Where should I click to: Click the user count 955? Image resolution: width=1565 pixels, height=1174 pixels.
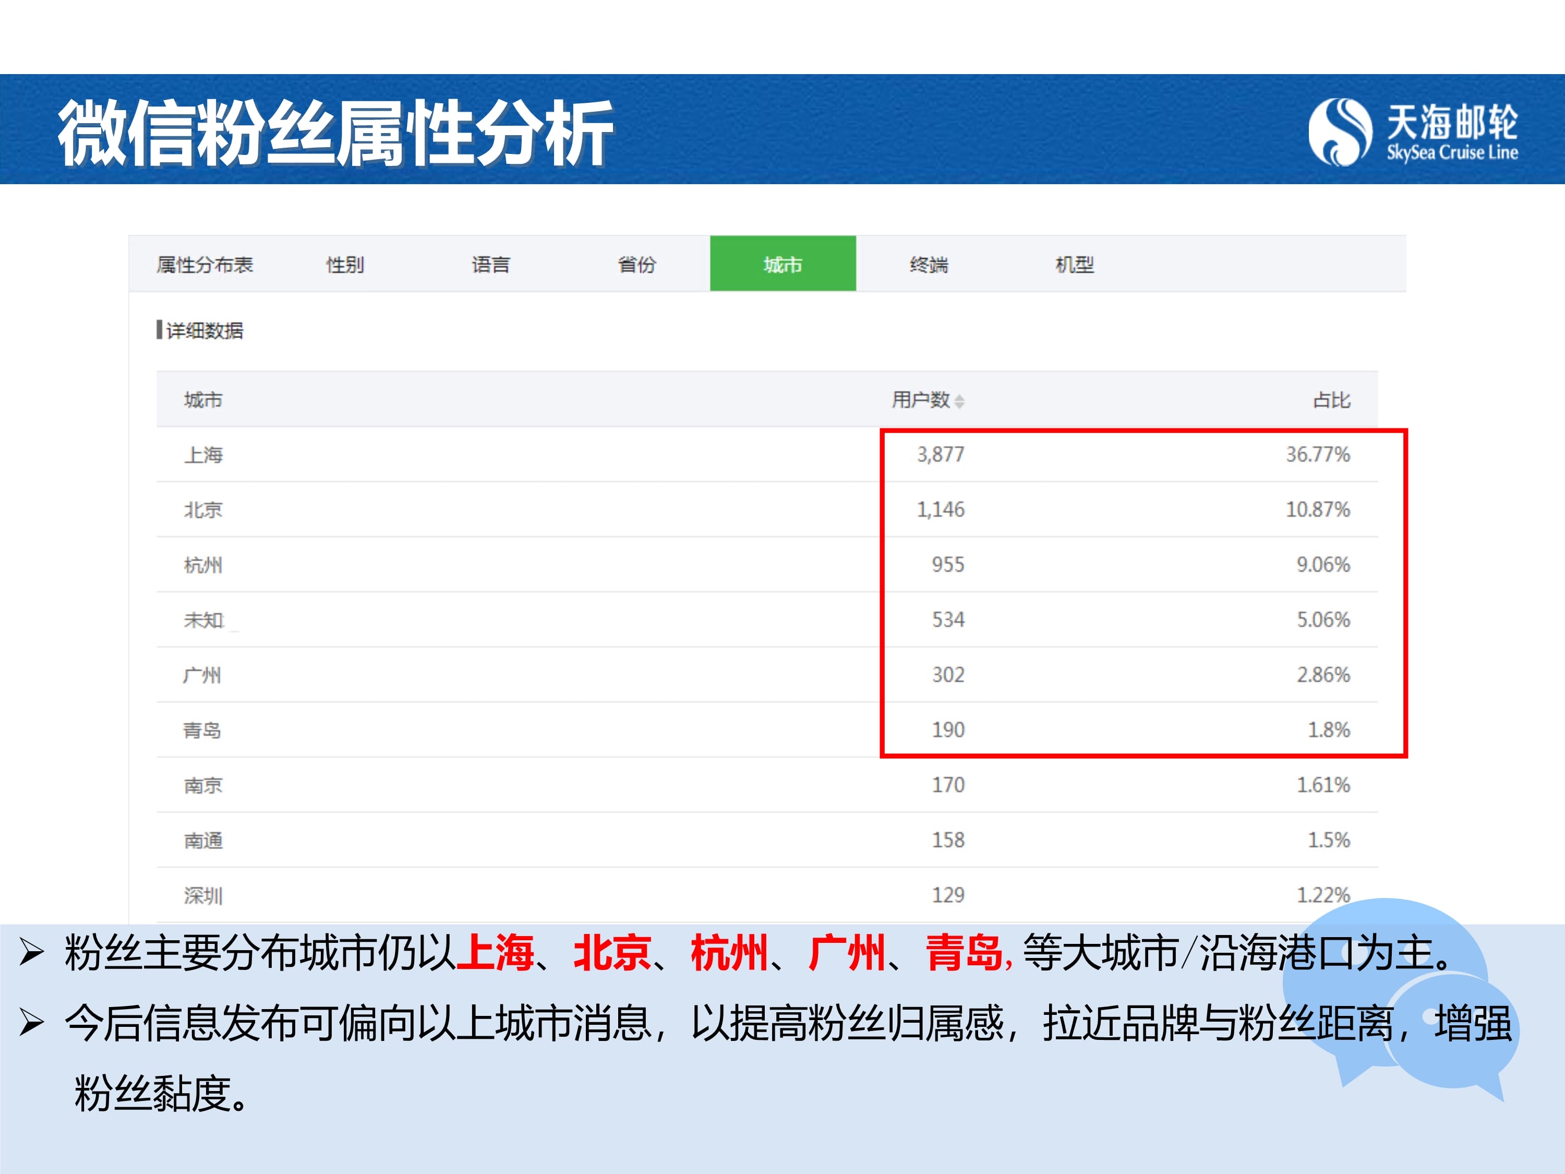(x=948, y=565)
